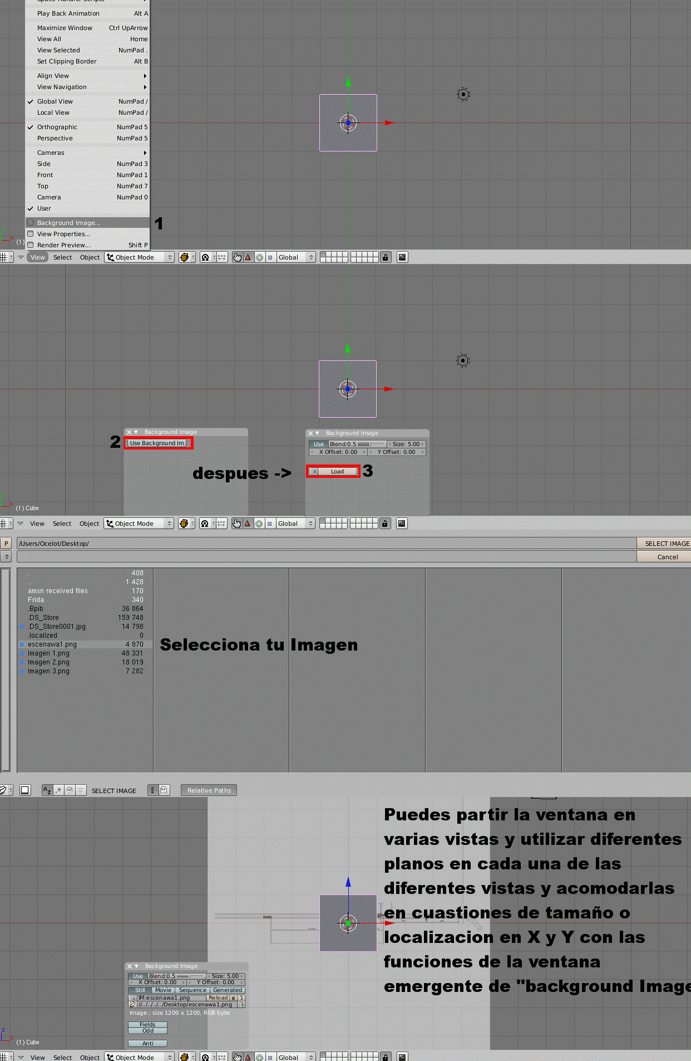Viewport: 691px width, 1061px height.
Task: Click the pack image icon beside the Desktop path
Action: (241, 1004)
